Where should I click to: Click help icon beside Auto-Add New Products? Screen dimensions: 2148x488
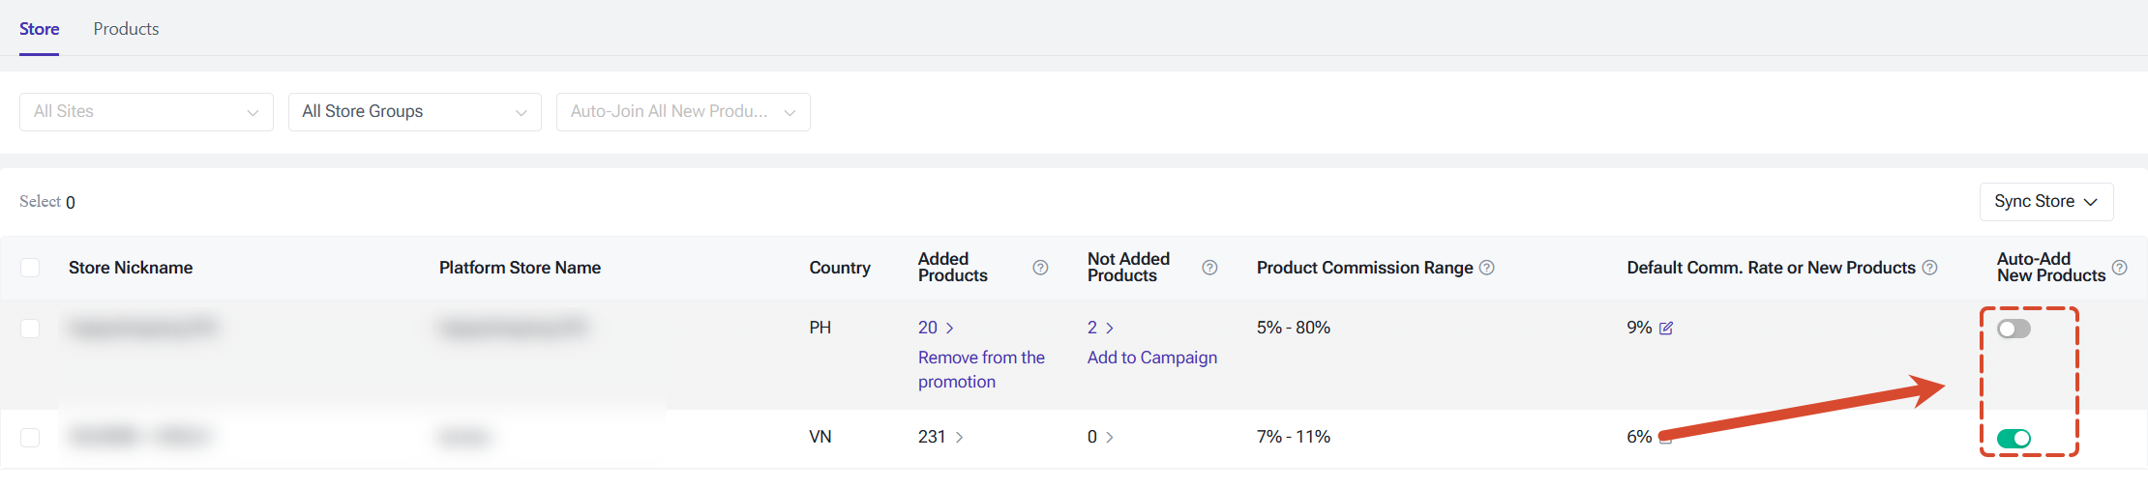point(2119,268)
